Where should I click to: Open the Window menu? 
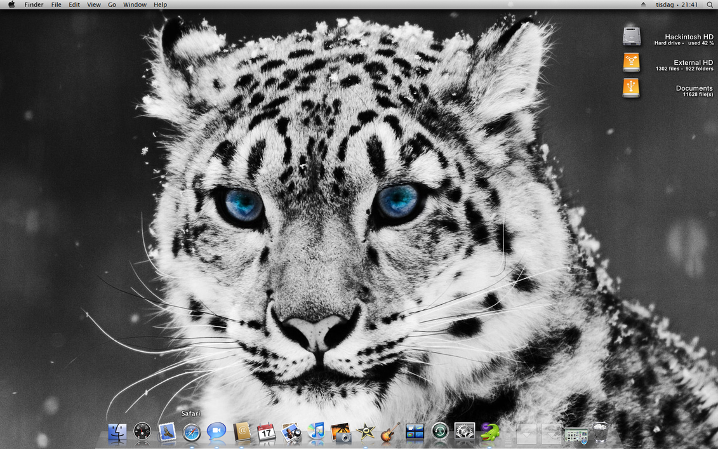(135, 4)
